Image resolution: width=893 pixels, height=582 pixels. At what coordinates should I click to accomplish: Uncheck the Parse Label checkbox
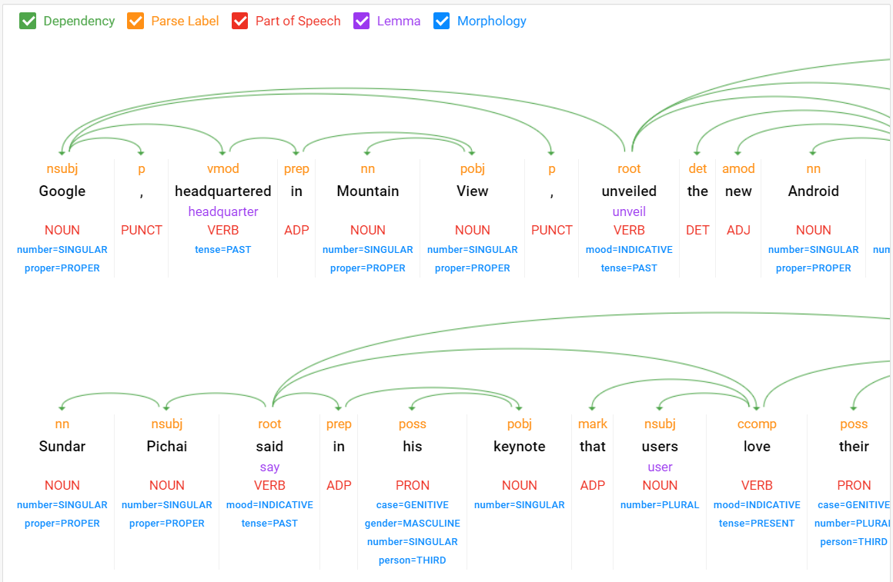pos(135,21)
